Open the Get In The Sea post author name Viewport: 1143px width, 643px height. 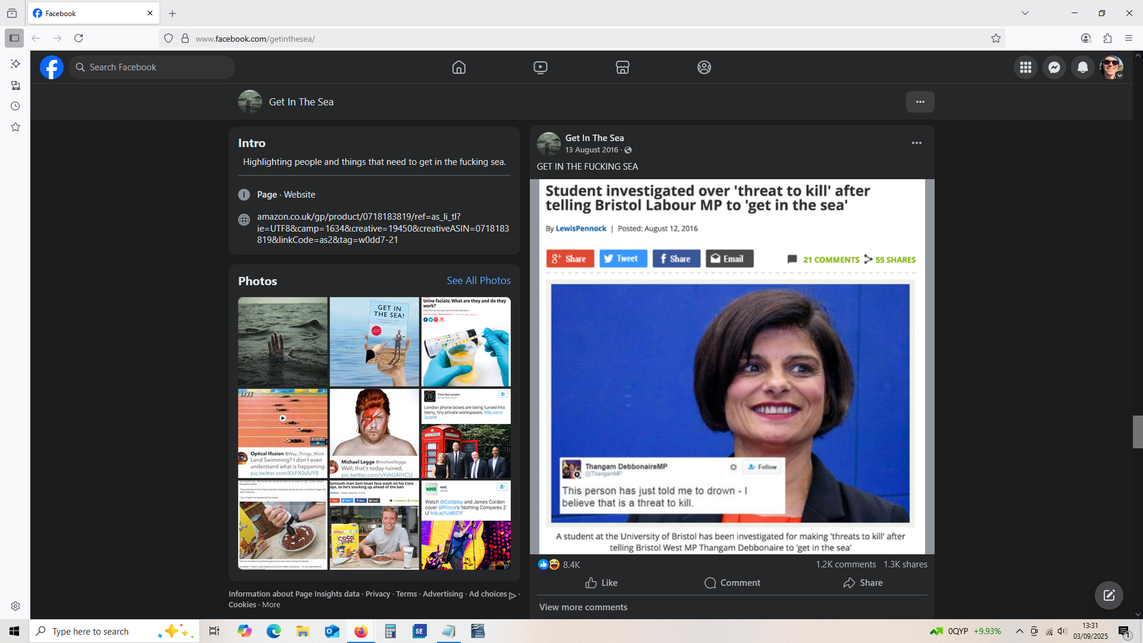[x=594, y=138]
